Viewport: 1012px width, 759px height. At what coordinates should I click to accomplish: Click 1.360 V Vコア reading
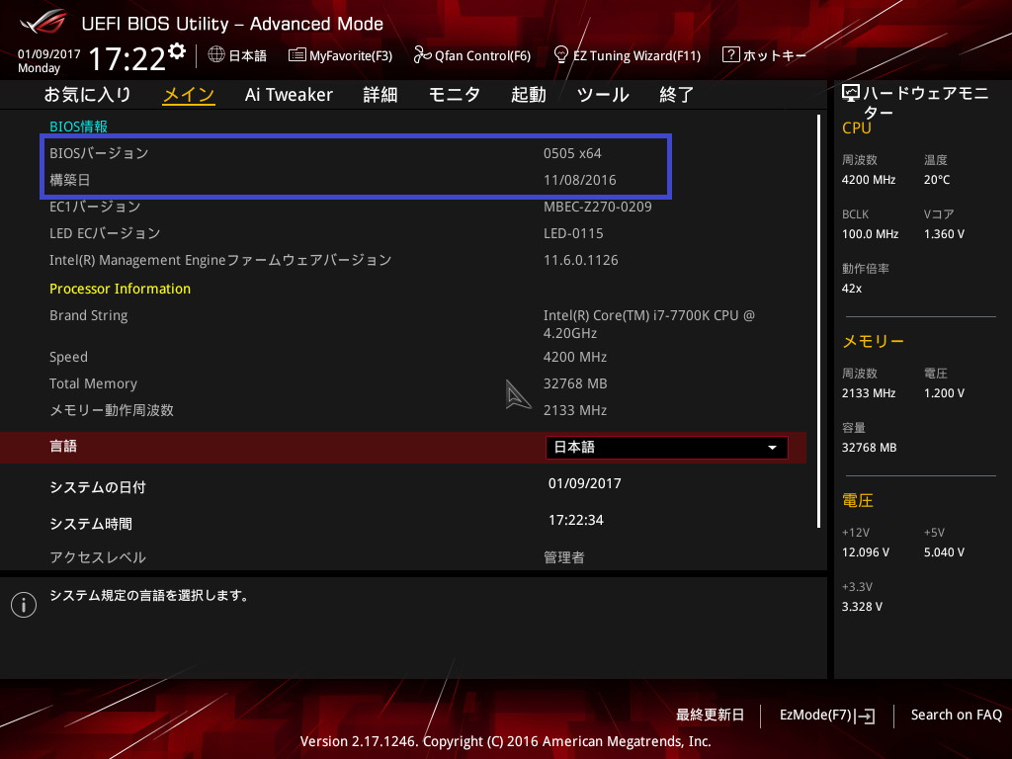pos(944,233)
